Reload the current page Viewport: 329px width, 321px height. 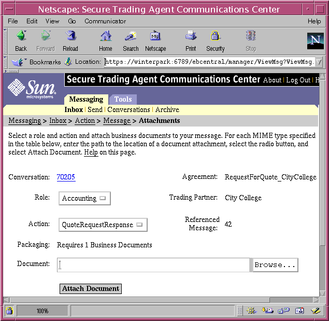[70, 36]
